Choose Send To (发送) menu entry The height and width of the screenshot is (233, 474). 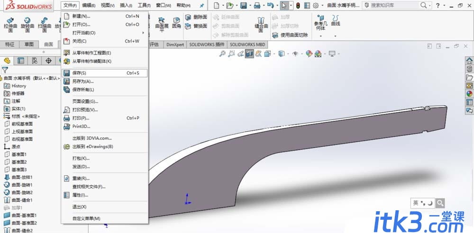[x=105, y=167]
